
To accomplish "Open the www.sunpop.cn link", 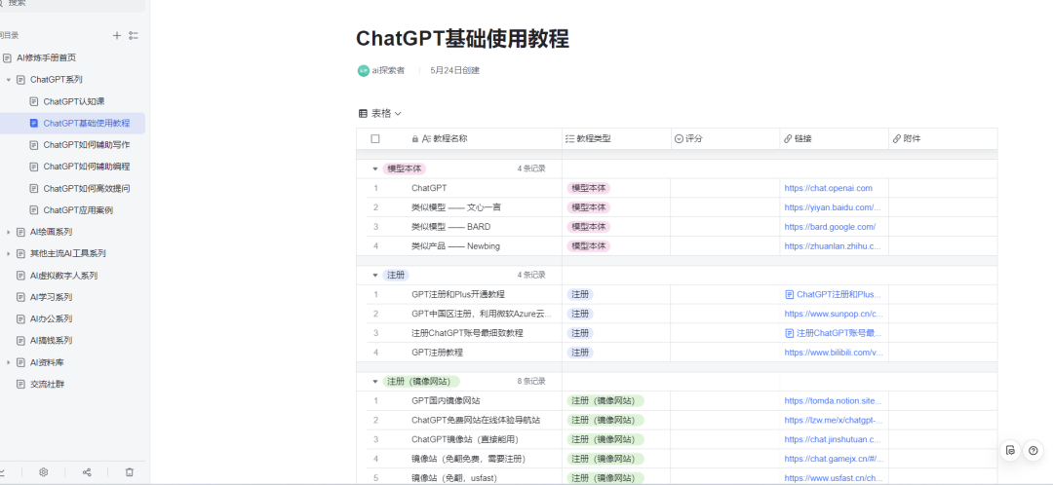I will (x=834, y=314).
